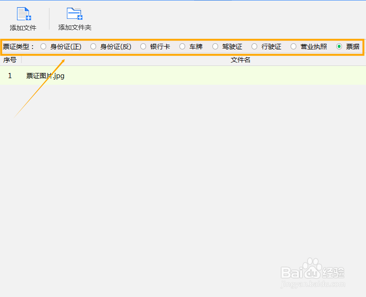
Task: Select the 身份证(反) radio button
Action: [93, 47]
